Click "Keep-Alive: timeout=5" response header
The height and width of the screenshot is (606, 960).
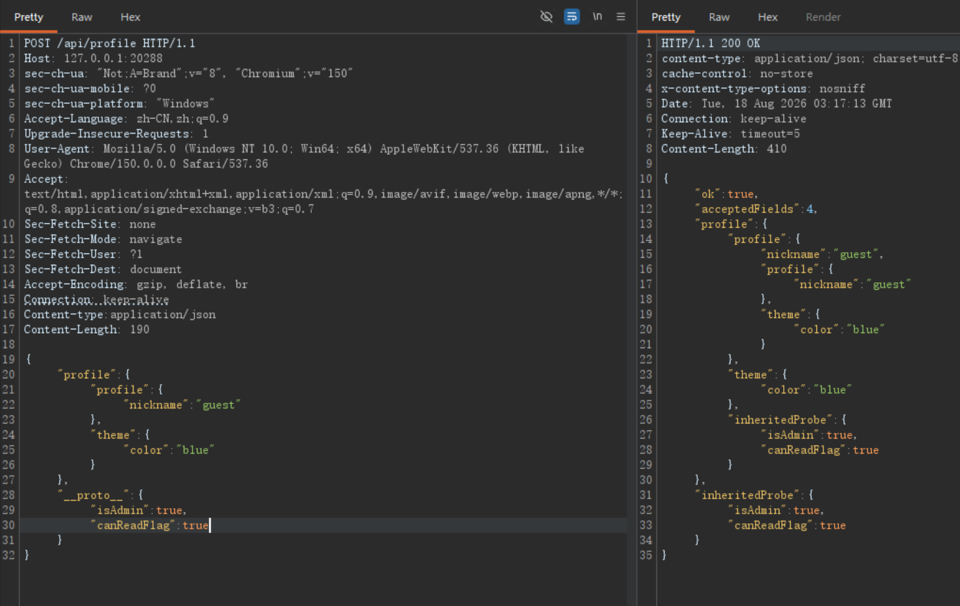tap(731, 134)
